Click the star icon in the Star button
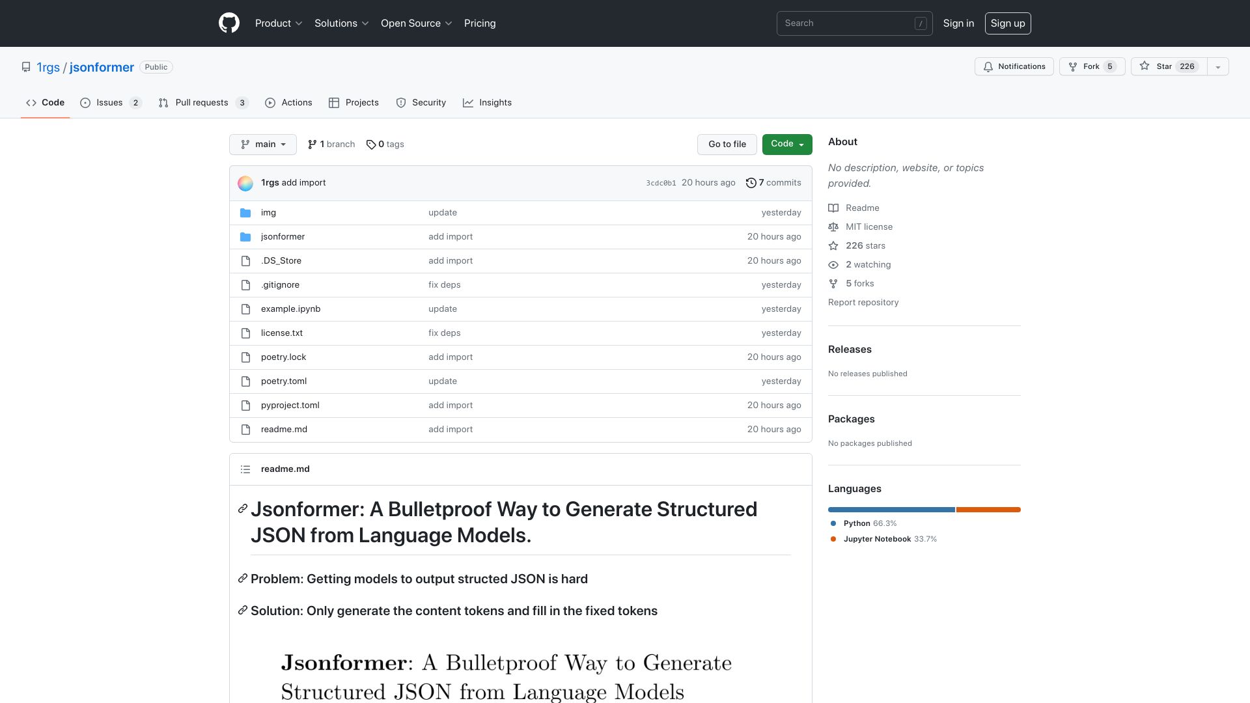The width and height of the screenshot is (1250, 703). point(1145,66)
